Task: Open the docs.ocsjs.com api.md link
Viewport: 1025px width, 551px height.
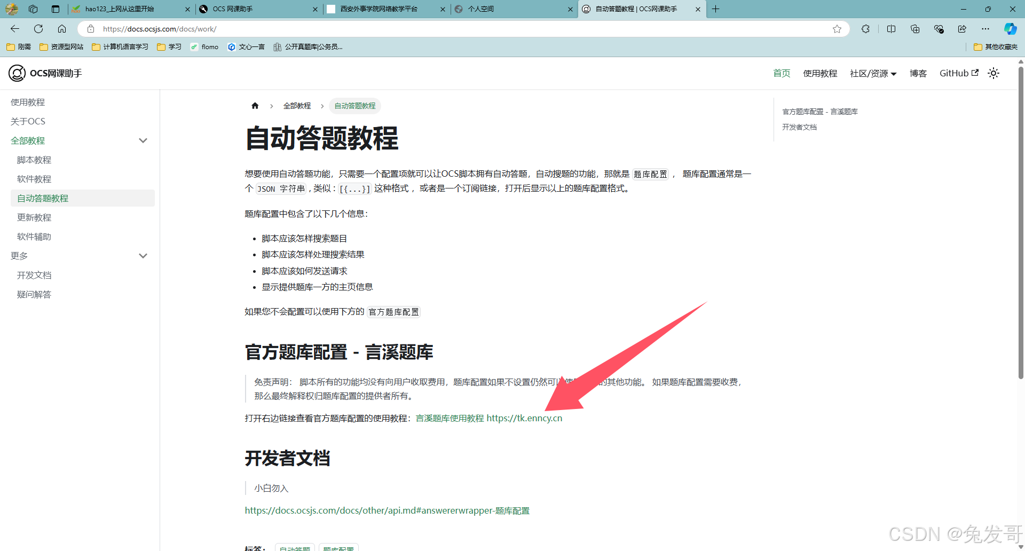Action: 387,510
